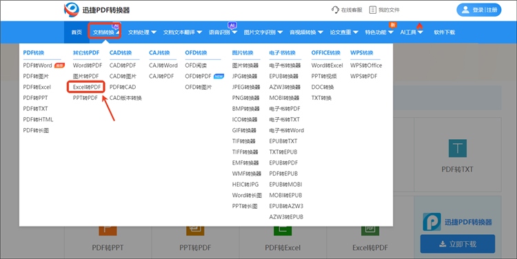
Task: Select CAJ转Word option
Action: pos(163,65)
